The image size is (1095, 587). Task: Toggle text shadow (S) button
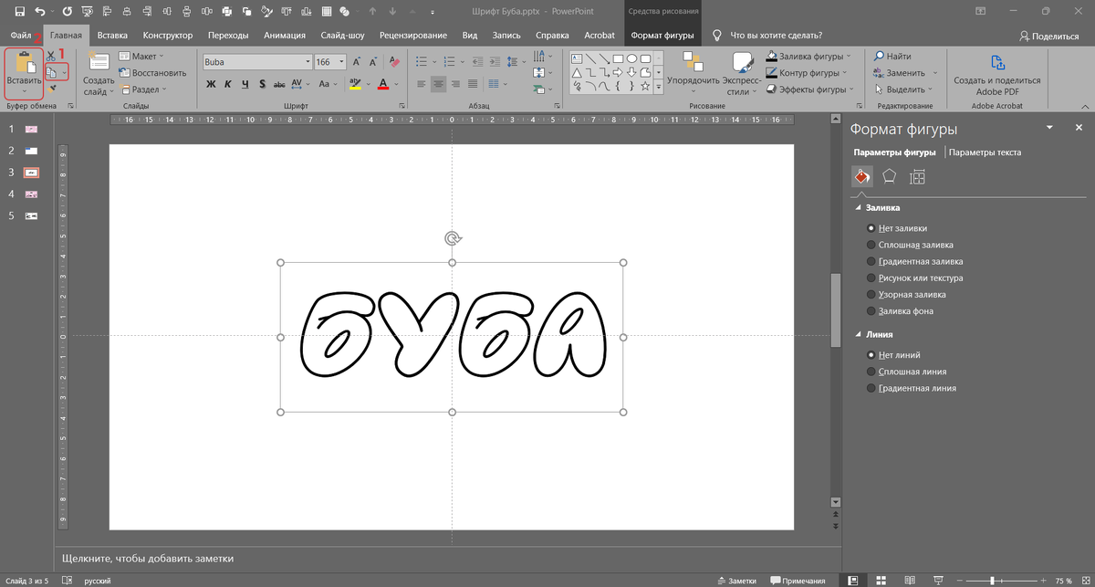pos(263,84)
